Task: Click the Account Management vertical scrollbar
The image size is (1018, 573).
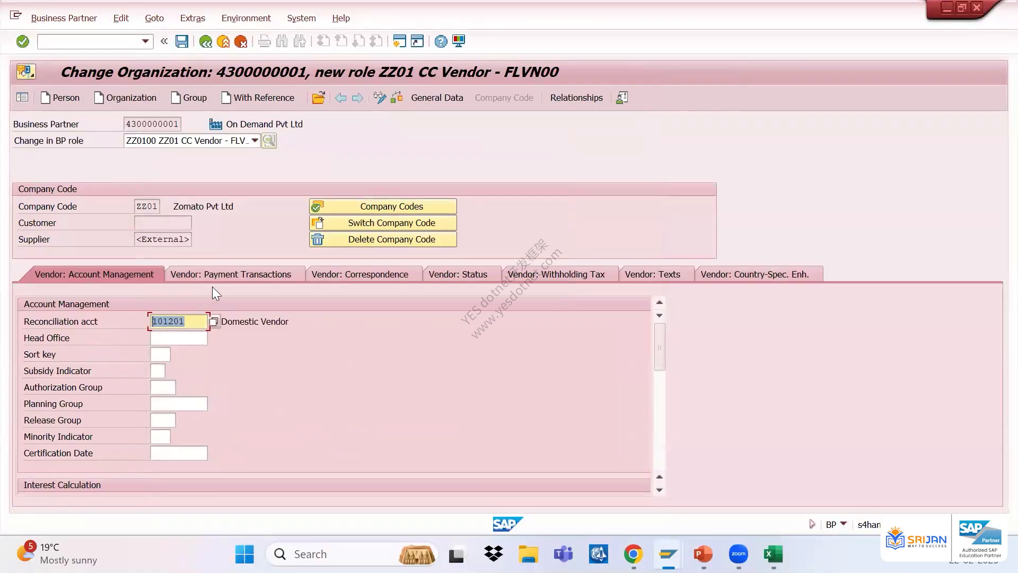Action: tap(660, 346)
